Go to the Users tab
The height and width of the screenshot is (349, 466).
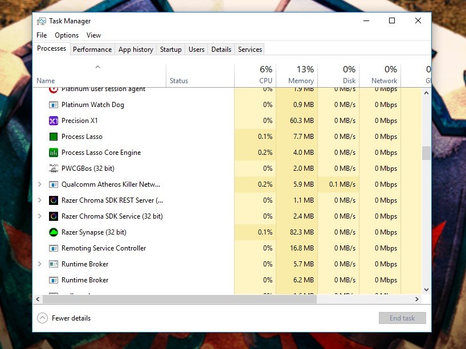[x=197, y=50]
